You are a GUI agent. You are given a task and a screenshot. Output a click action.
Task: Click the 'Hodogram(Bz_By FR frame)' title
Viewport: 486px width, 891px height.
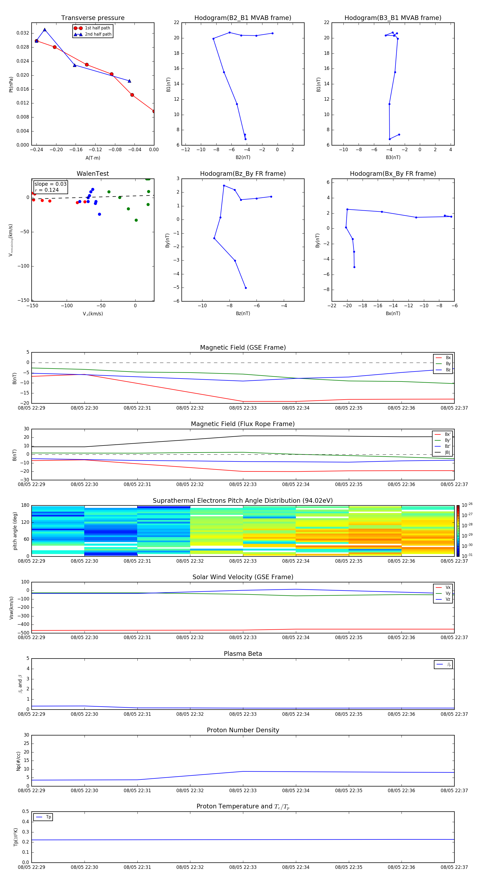pyautogui.click(x=243, y=174)
